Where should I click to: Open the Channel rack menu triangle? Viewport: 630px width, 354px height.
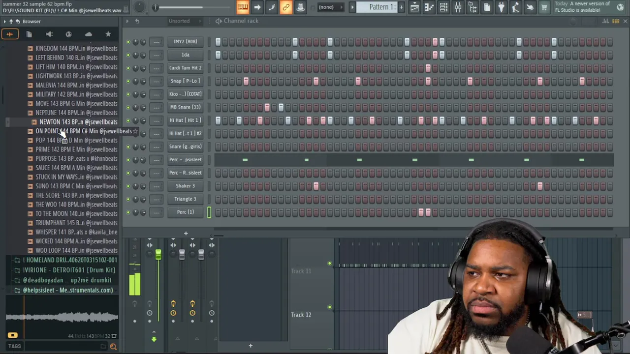127,21
